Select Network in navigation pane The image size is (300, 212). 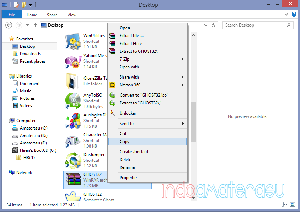24,173
